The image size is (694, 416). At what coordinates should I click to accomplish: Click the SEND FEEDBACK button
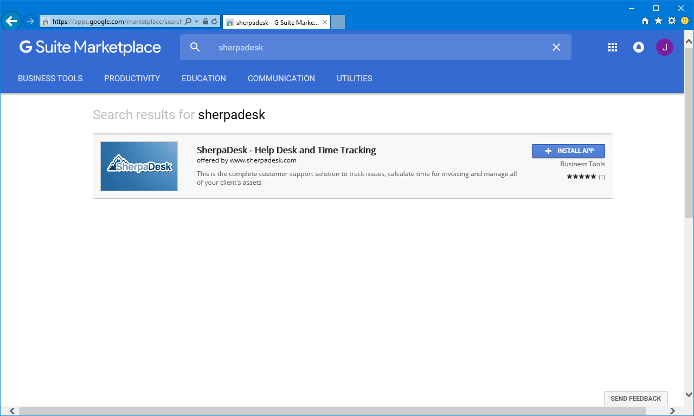(x=635, y=398)
